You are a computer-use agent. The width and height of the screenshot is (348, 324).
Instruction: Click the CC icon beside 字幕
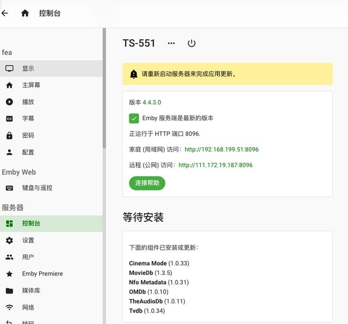coord(9,119)
